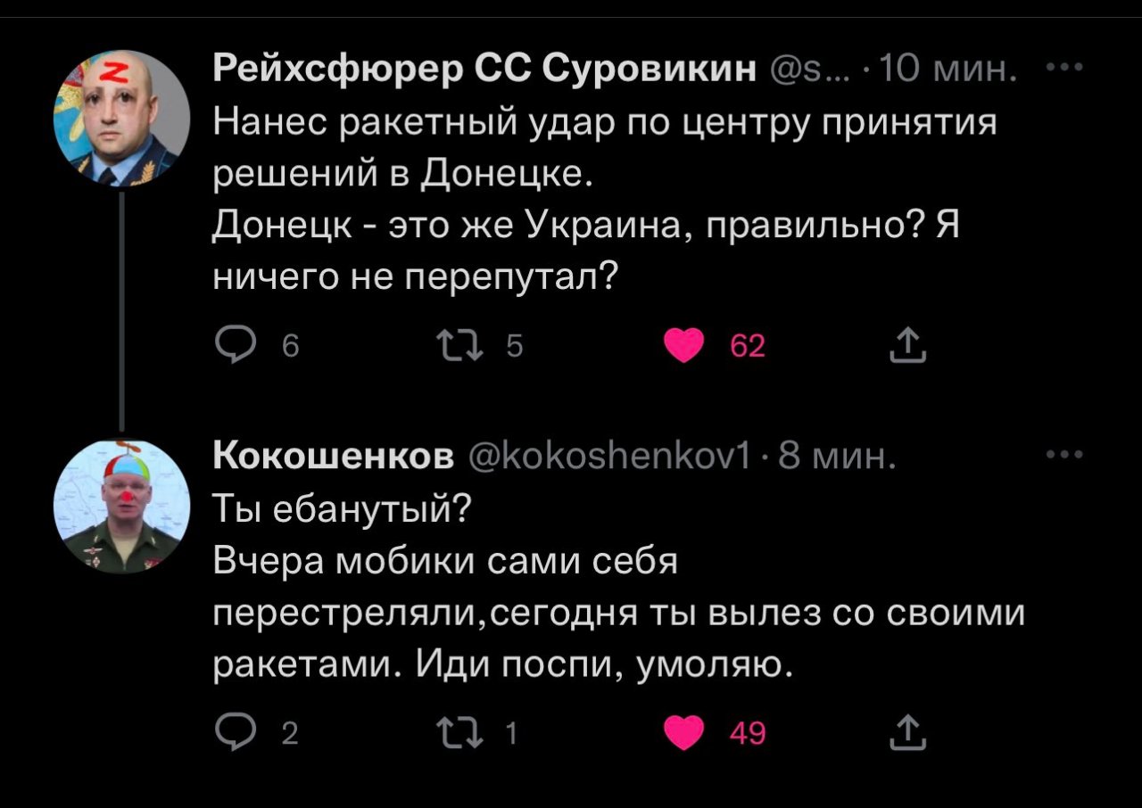
Task: Open the Кокошенков display name link
Action: 333,458
